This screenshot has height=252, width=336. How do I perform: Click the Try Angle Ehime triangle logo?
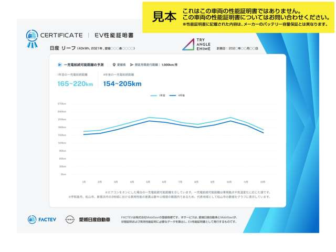[188, 45]
